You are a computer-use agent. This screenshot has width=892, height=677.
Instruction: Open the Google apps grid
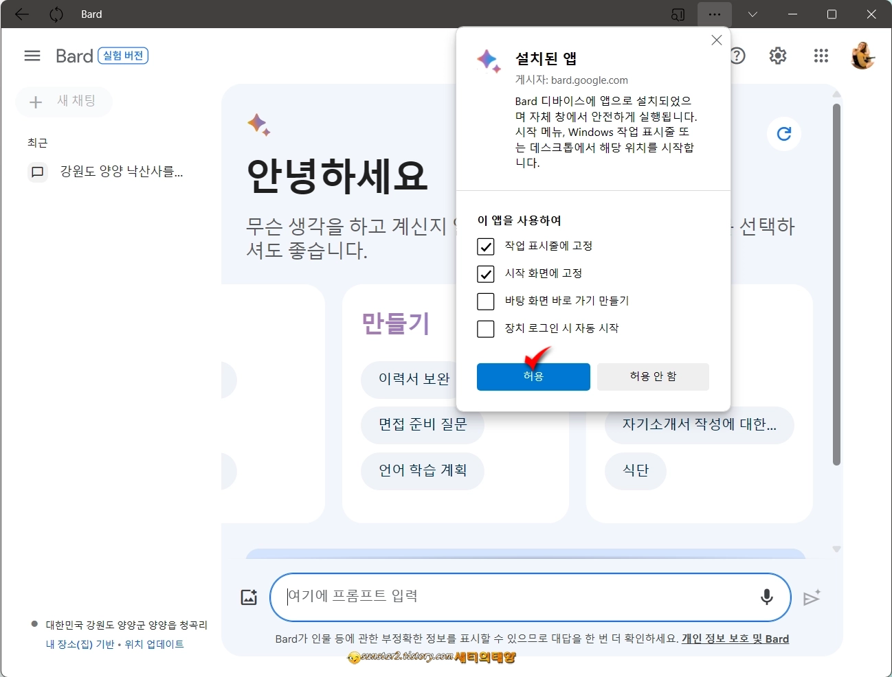pos(821,56)
